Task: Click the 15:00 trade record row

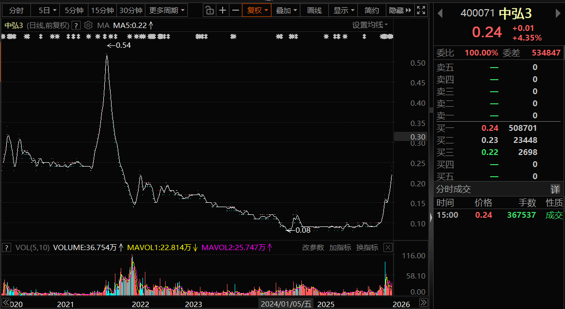Action: (499, 215)
